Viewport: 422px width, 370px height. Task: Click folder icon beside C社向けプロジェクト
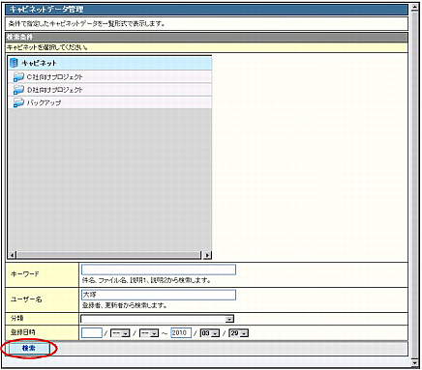click(x=18, y=77)
